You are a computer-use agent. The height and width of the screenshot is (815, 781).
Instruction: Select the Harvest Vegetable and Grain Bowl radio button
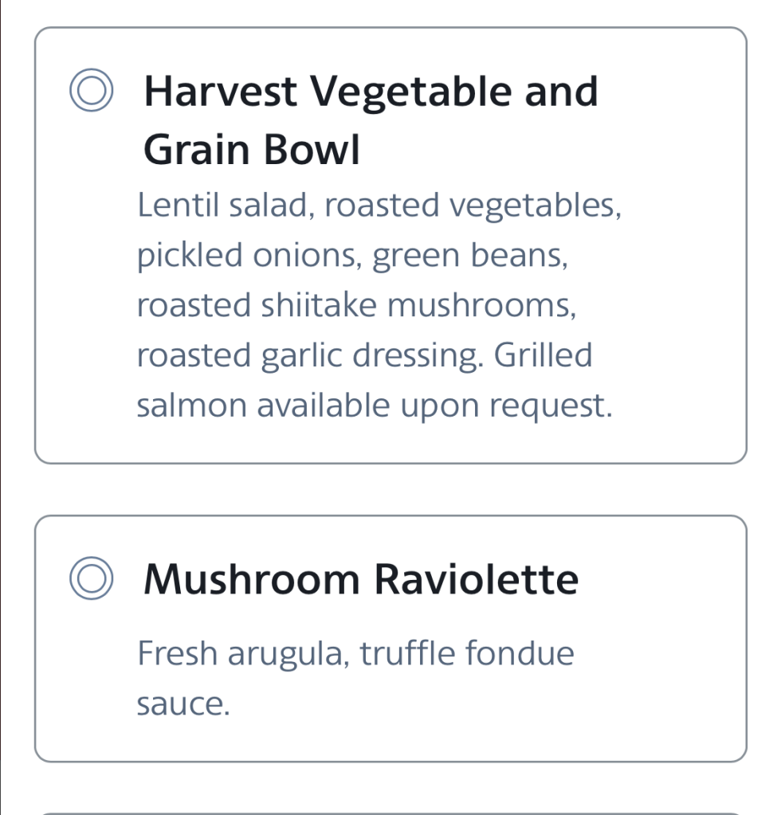90,92
